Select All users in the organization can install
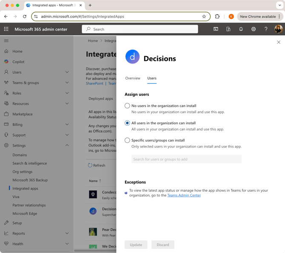Viewport: 285px width, 253px height. coord(127,123)
